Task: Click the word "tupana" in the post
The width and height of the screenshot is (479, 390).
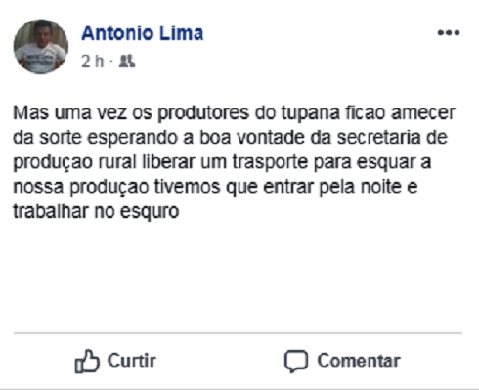Action: pos(311,112)
